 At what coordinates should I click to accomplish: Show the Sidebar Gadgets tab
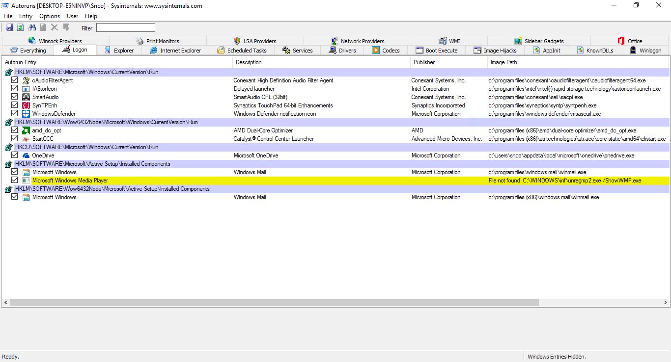click(539, 41)
